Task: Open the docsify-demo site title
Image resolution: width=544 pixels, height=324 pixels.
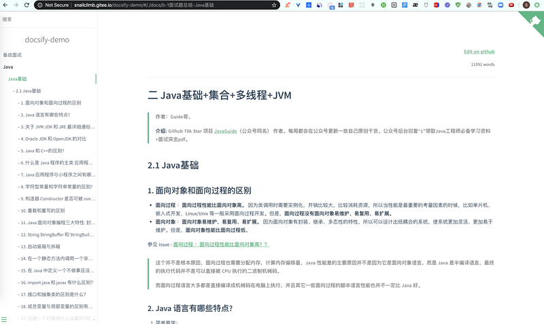Action: click(47, 39)
